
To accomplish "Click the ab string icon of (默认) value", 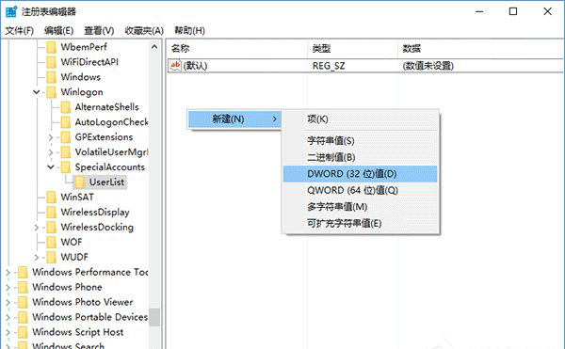I will click(x=175, y=66).
